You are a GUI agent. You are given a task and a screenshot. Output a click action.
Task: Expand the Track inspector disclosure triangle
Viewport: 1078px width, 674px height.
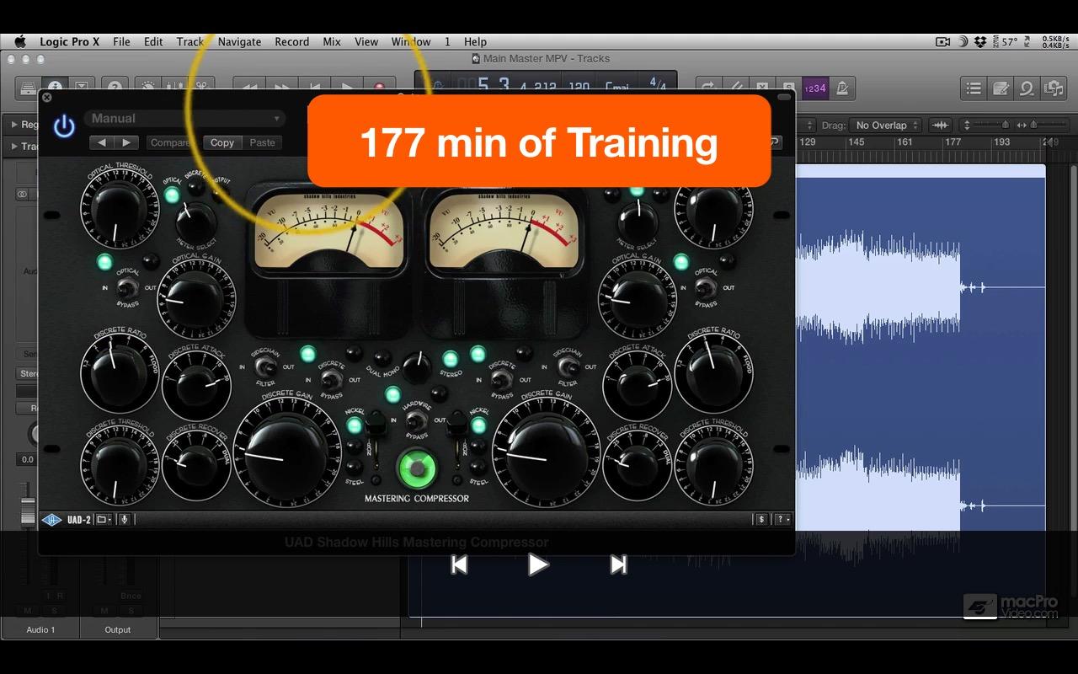[14, 147]
